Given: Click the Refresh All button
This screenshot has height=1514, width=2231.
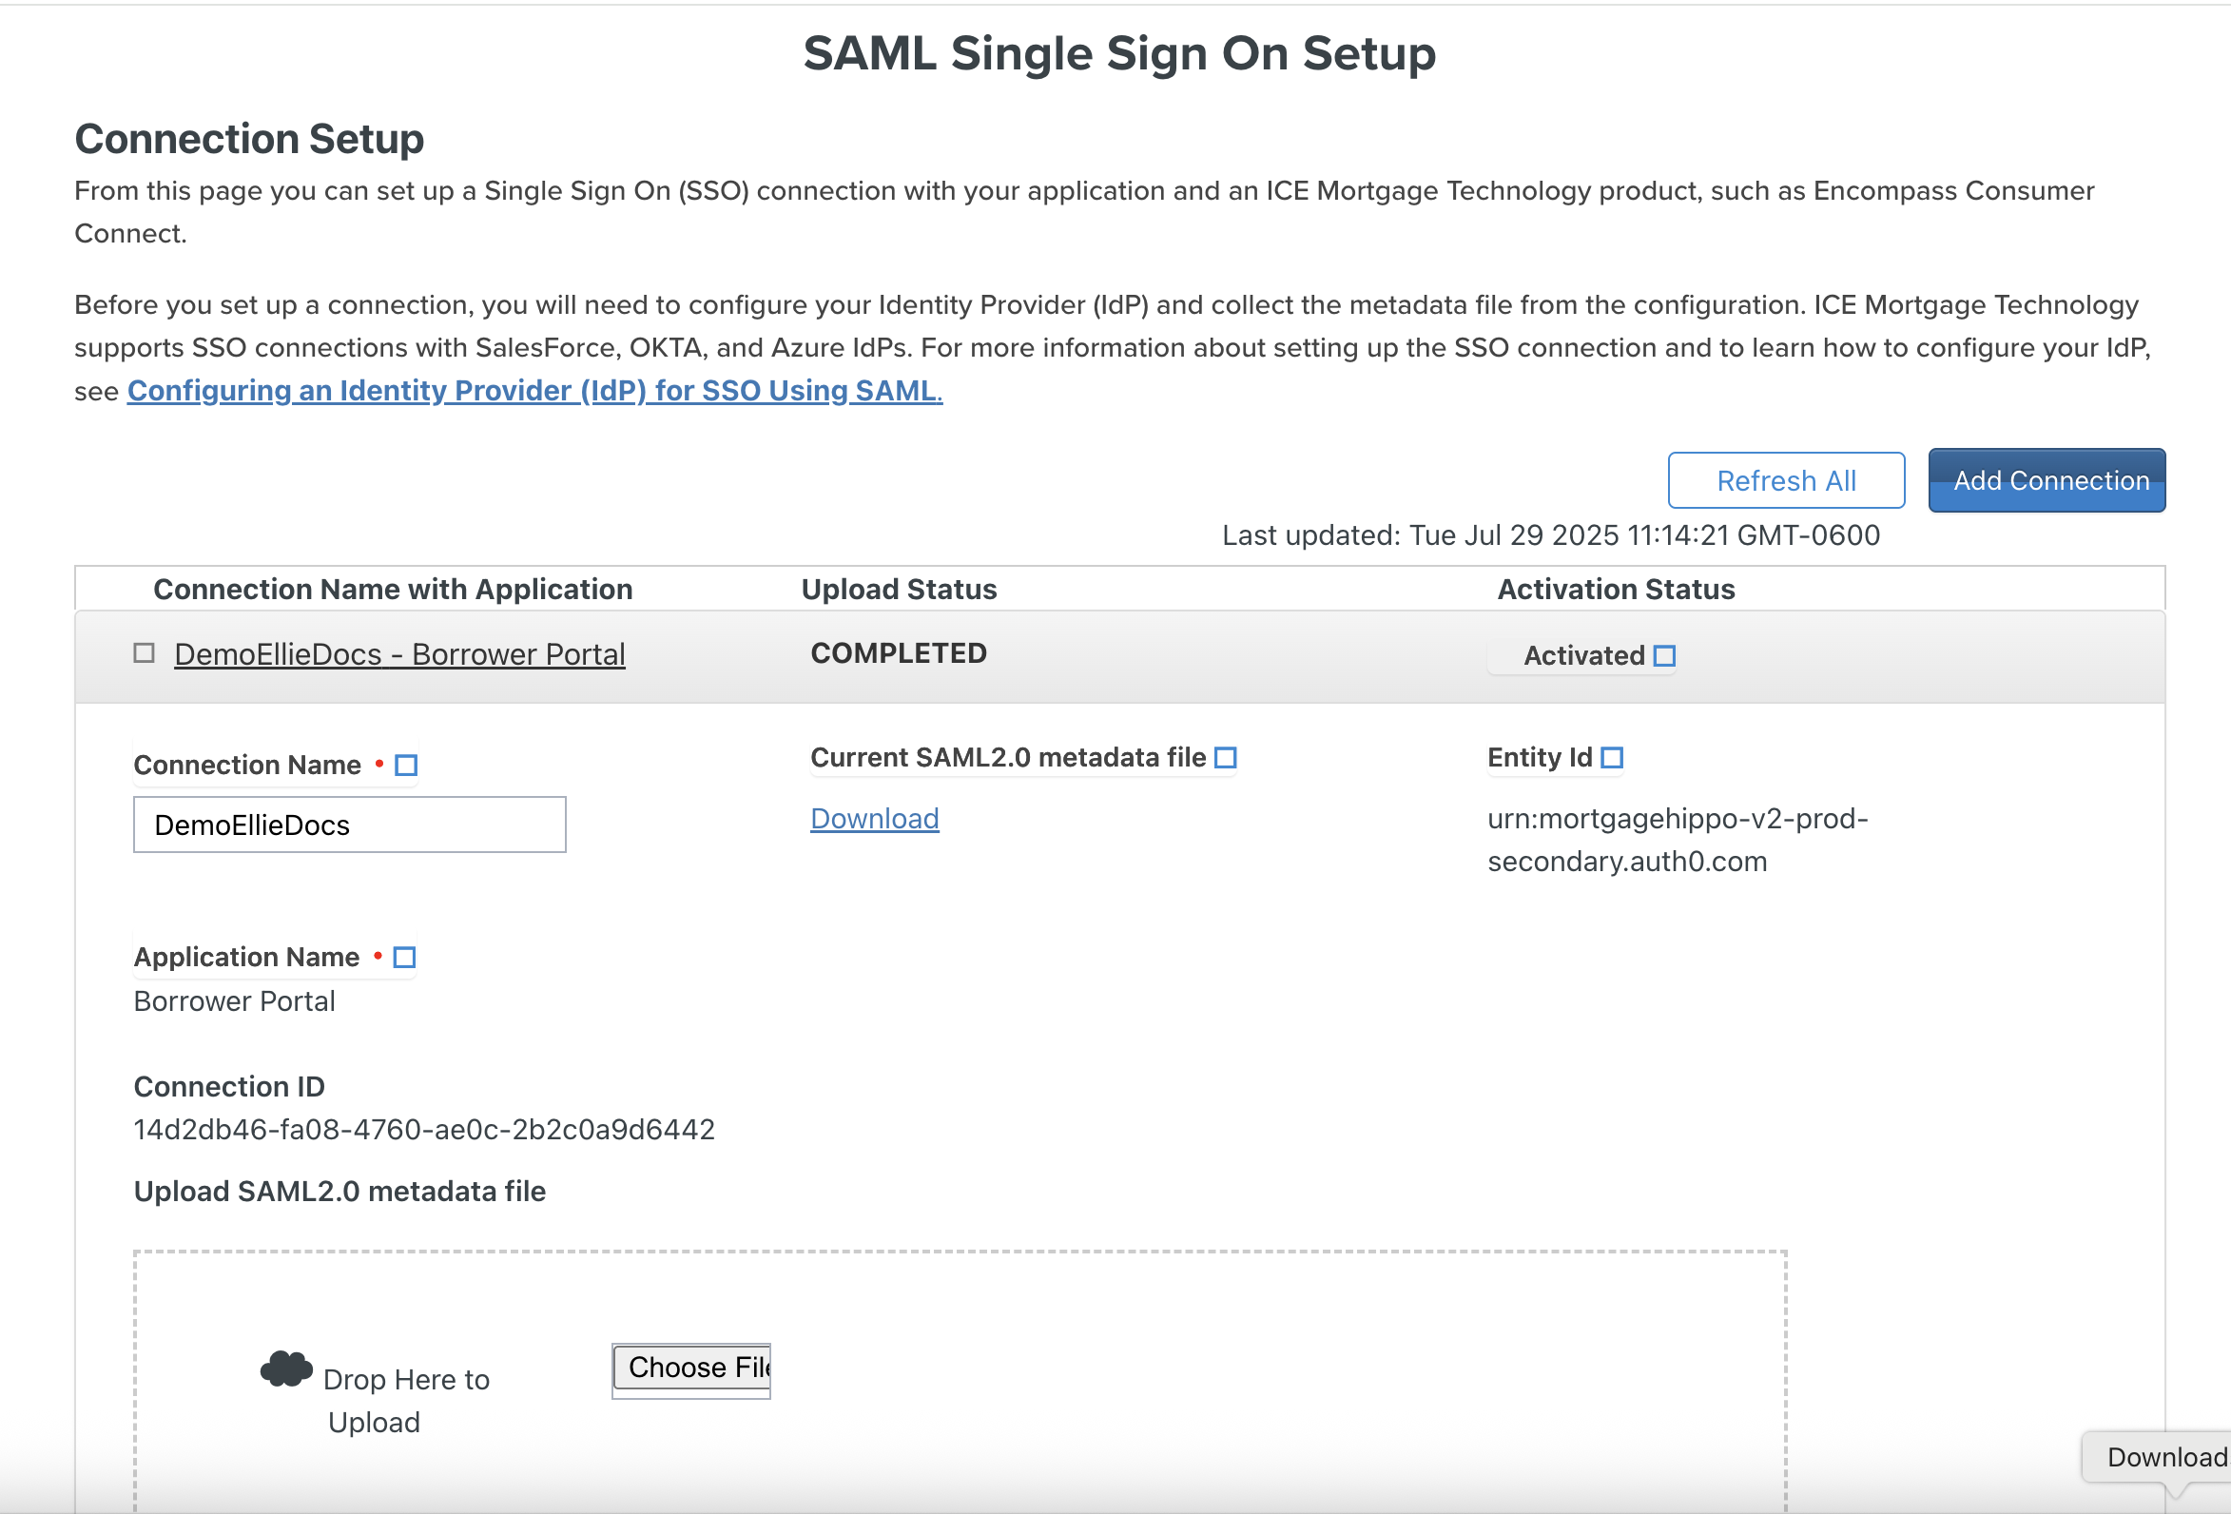Looking at the screenshot, I should pos(1786,480).
